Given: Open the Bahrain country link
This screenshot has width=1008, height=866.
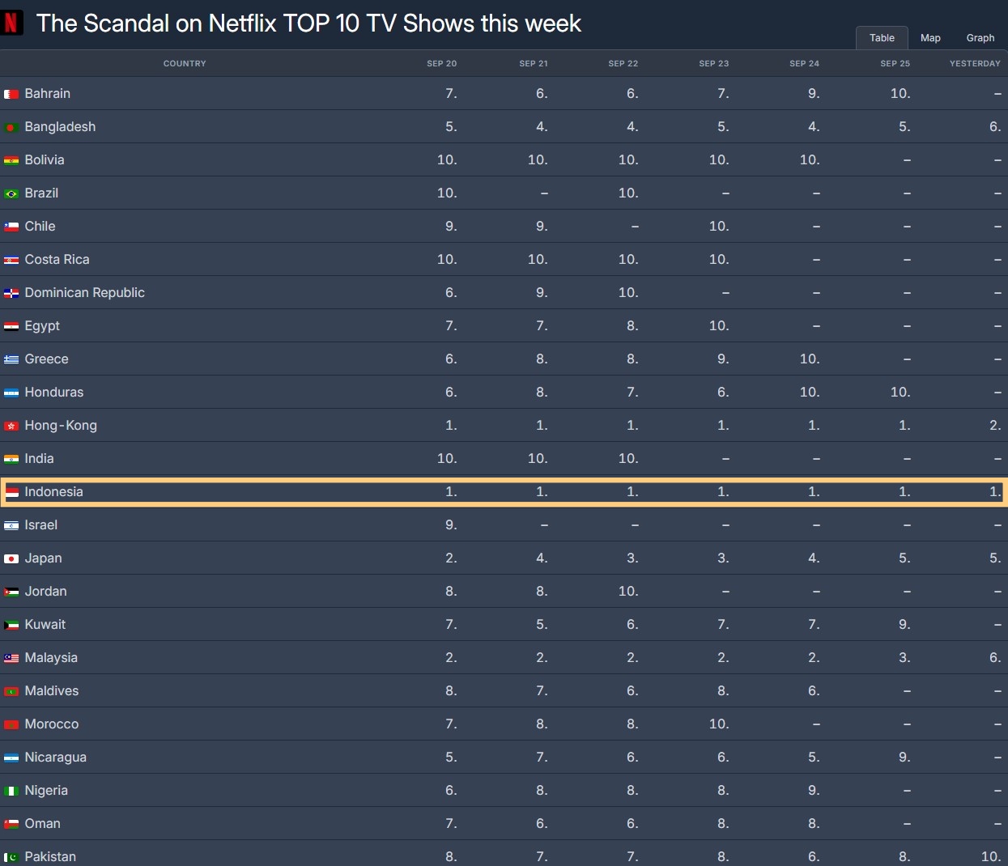Looking at the screenshot, I should click(48, 94).
